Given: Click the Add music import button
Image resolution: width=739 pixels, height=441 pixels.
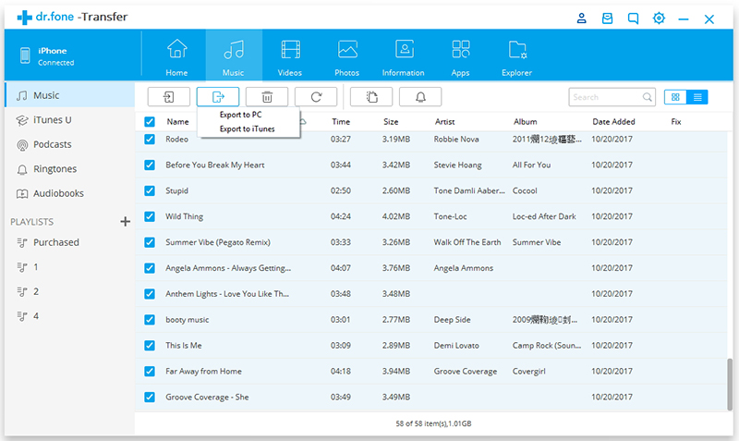Looking at the screenshot, I should point(169,97).
